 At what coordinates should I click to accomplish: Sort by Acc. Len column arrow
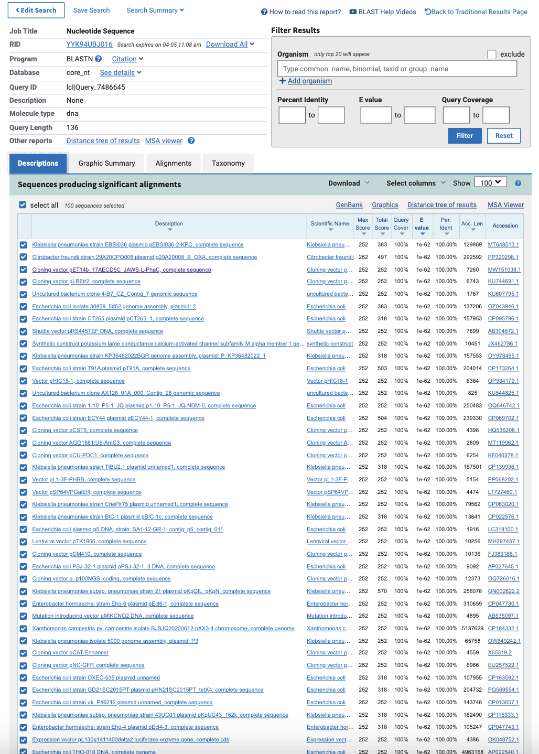pyautogui.click(x=473, y=230)
